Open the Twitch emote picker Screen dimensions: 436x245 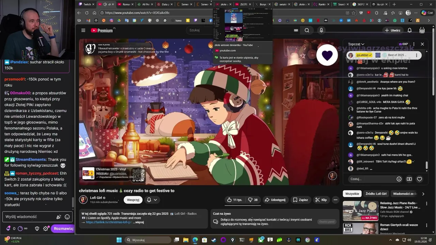coord(67,217)
